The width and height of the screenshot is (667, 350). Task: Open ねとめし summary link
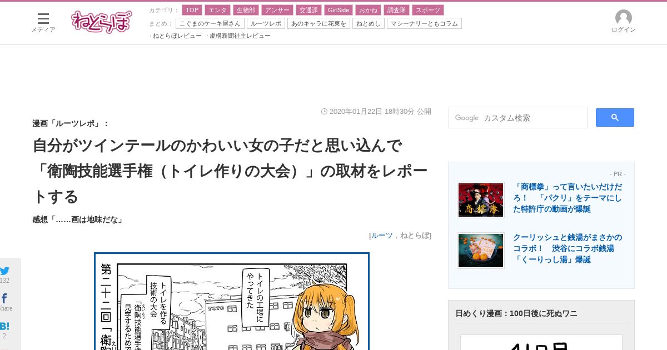369,23
